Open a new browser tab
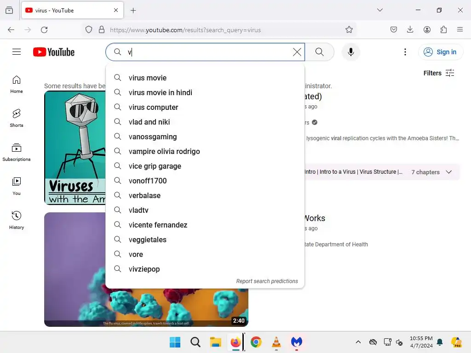 point(133,11)
